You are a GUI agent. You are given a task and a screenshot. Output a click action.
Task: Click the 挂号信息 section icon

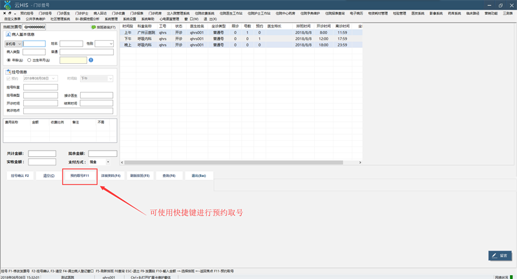coord(8,72)
